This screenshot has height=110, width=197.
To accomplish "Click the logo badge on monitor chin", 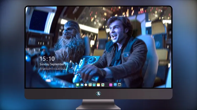I will pyautogui.click(x=98, y=94).
